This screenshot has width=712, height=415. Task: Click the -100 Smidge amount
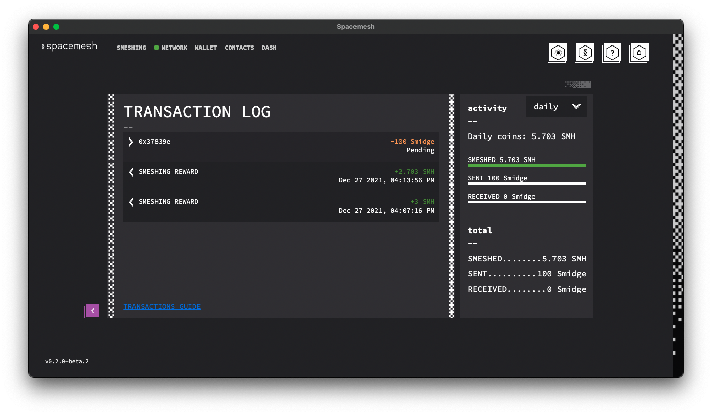coord(412,142)
